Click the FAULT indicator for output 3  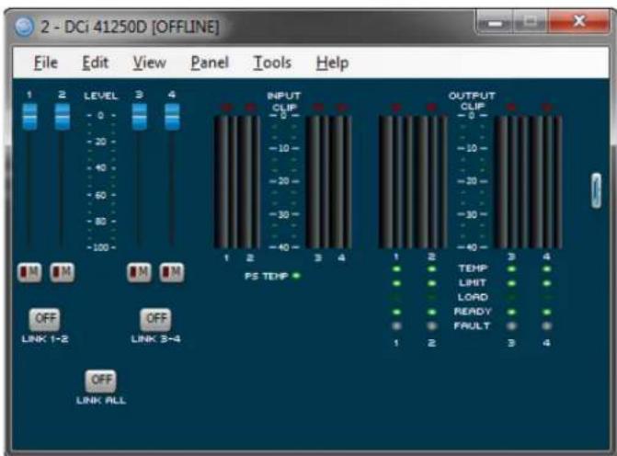(511, 325)
